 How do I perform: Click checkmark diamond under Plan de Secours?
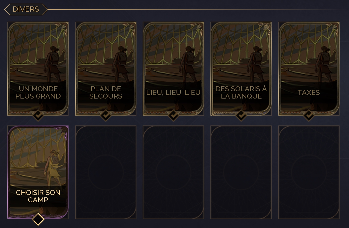point(106,115)
